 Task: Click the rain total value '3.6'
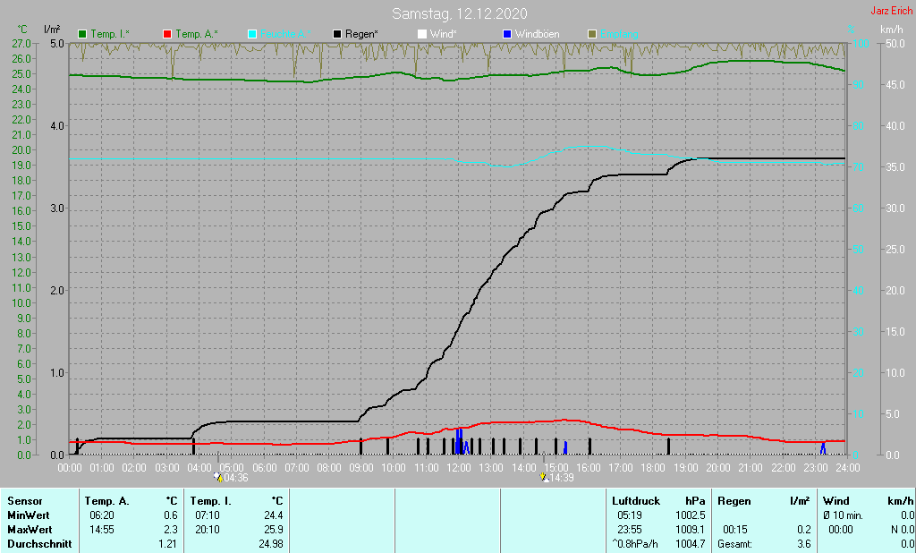[804, 544]
